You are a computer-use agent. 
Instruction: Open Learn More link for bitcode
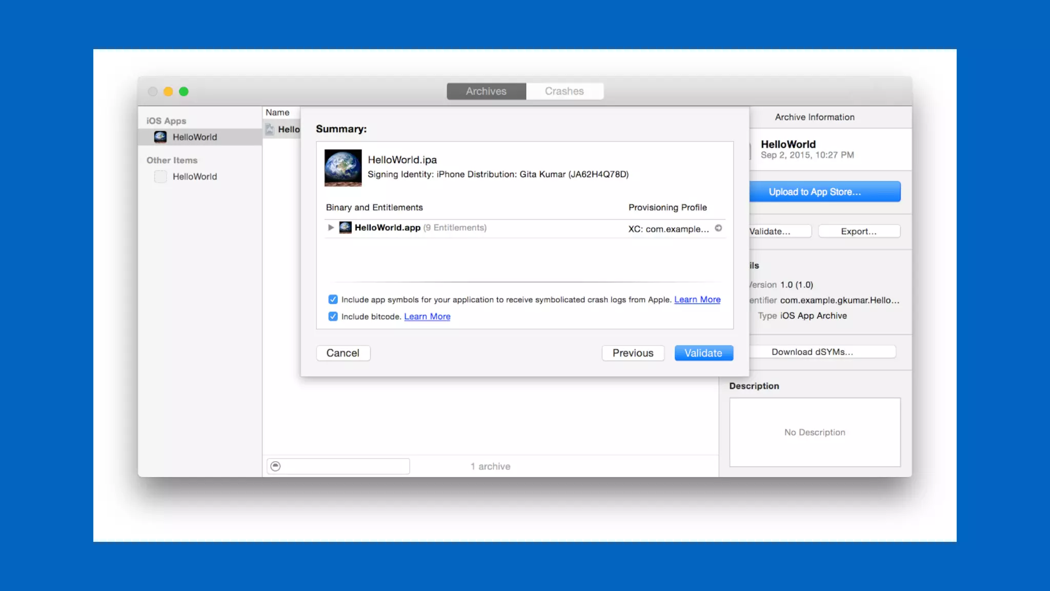tap(427, 317)
